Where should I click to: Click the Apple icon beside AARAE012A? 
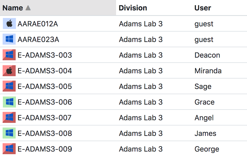9,23
